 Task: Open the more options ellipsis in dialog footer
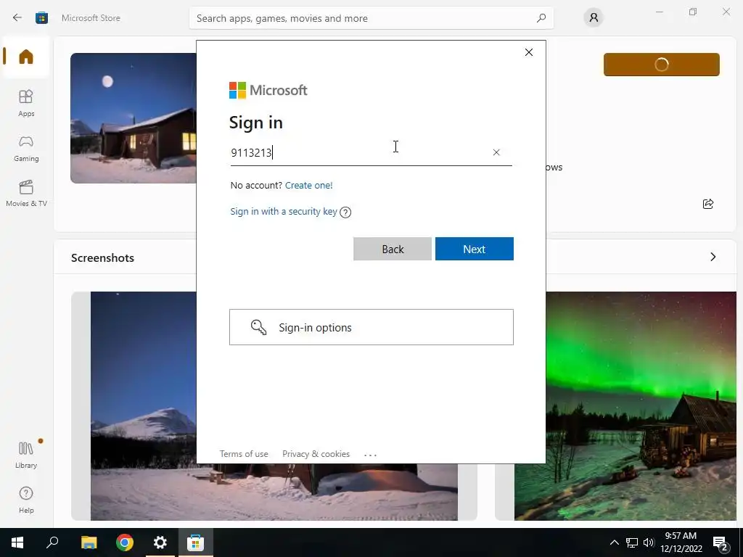tap(370, 455)
